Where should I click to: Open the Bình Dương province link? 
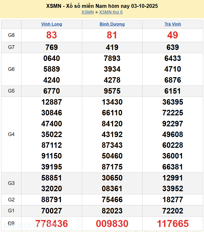(x=112, y=24)
